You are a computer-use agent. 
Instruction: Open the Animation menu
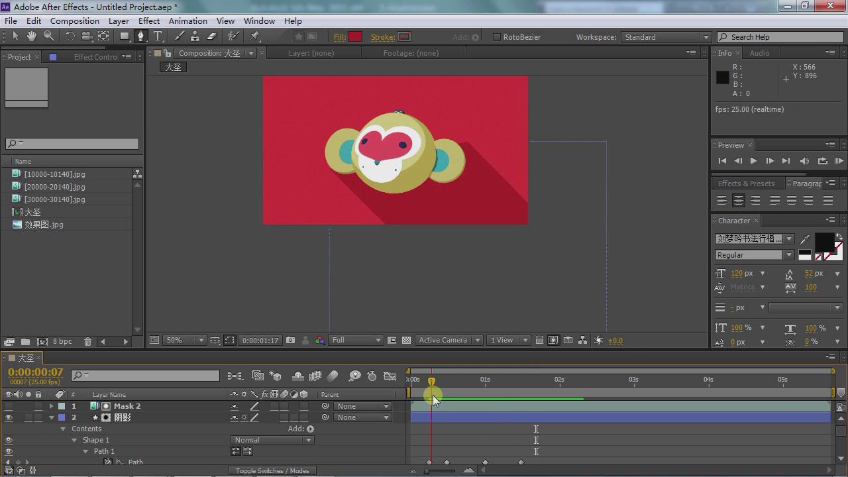point(188,21)
